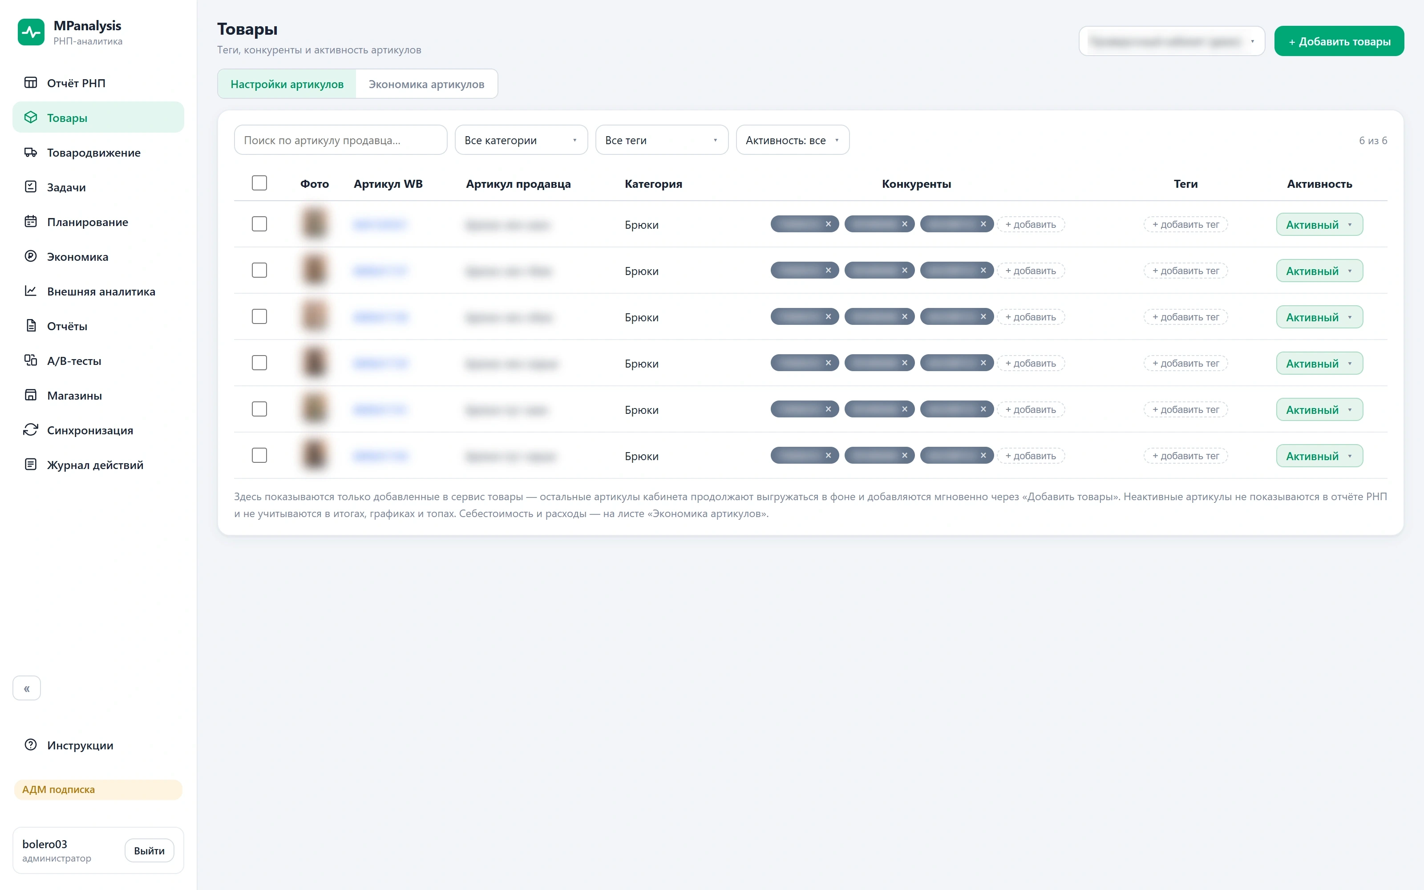1424x890 pixels.
Task: Check the last product row checkbox
Action: click(259, 455)
